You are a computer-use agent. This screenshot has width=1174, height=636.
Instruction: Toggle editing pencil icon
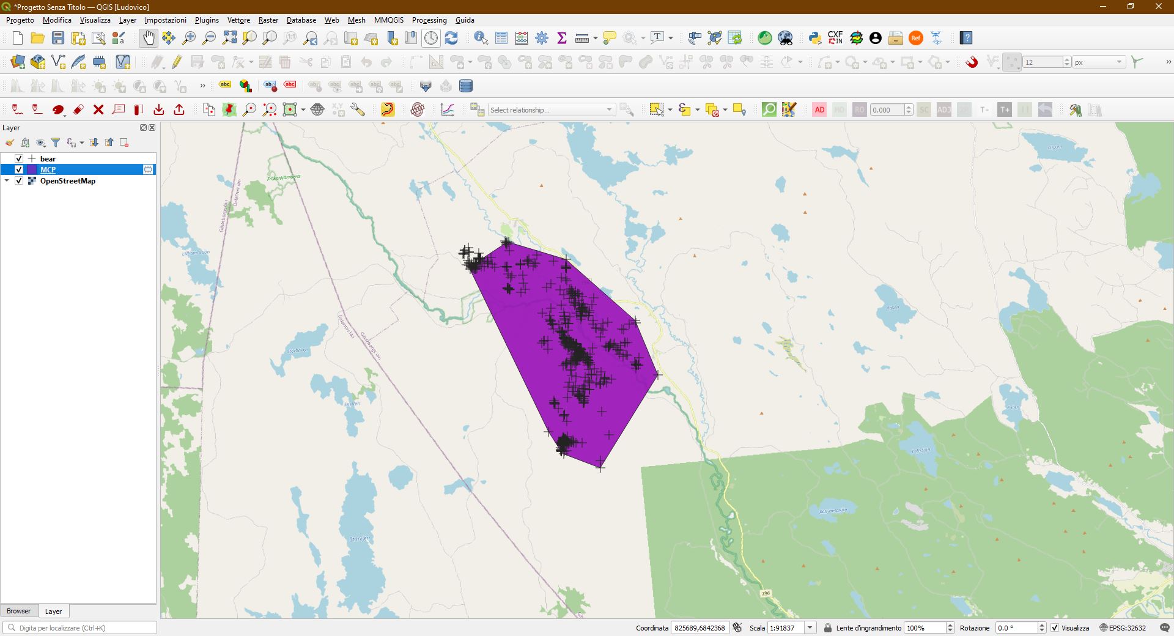coord(177,62)
